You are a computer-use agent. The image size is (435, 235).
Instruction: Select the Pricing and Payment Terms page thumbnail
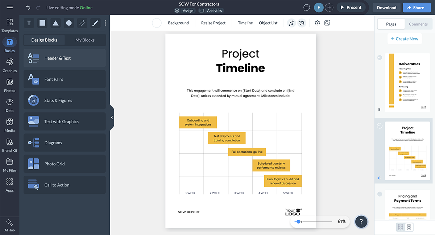tap(407, 207)
